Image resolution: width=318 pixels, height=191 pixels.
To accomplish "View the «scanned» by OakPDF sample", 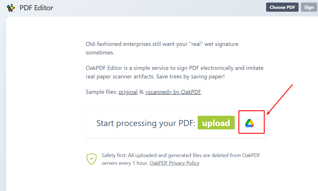I will 173,92.
